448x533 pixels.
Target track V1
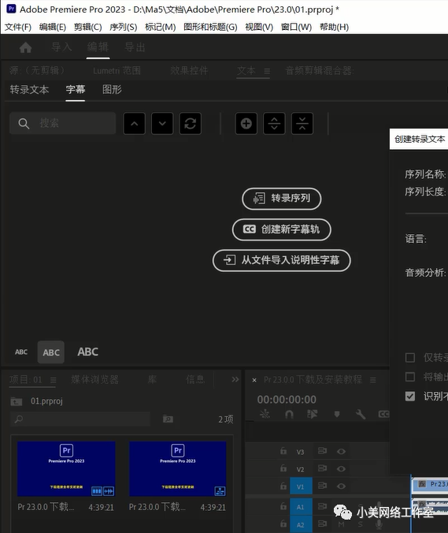point(300,486)
